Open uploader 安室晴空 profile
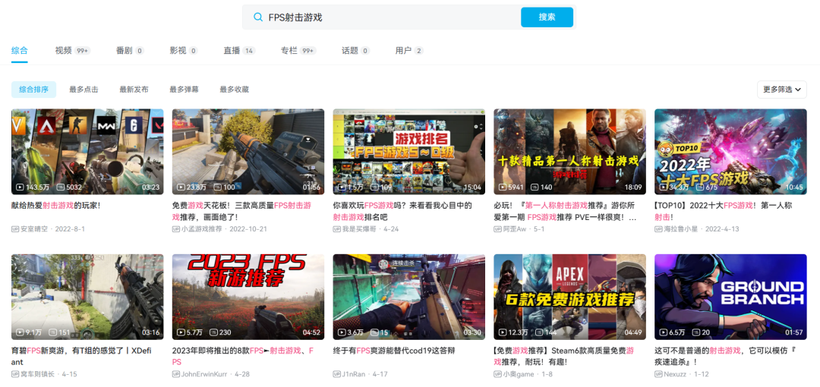 [34, 229]
